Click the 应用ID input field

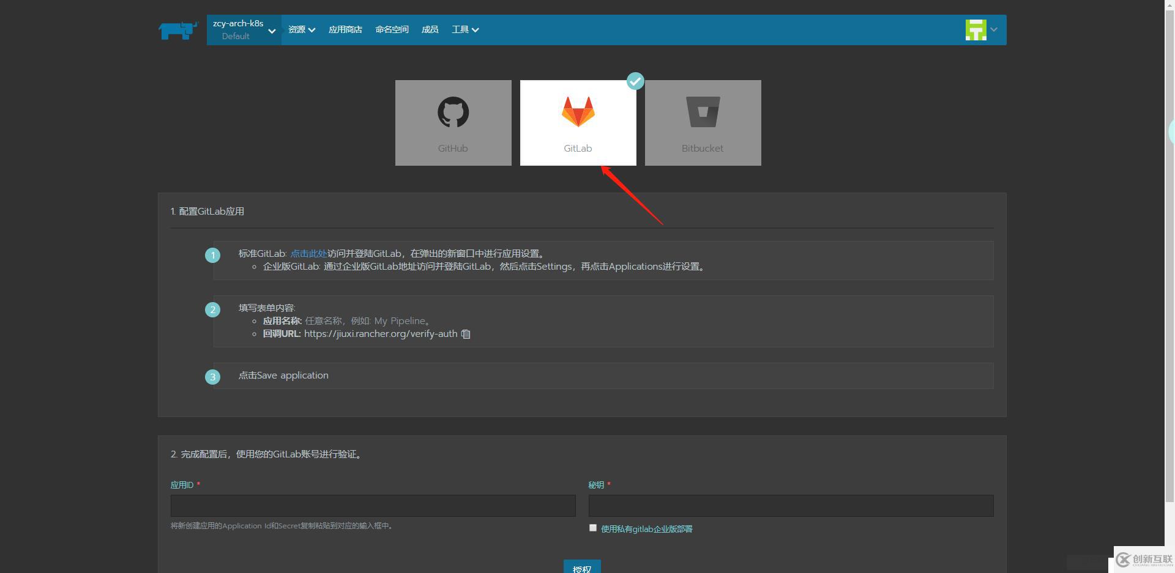[x=372, y=506]
